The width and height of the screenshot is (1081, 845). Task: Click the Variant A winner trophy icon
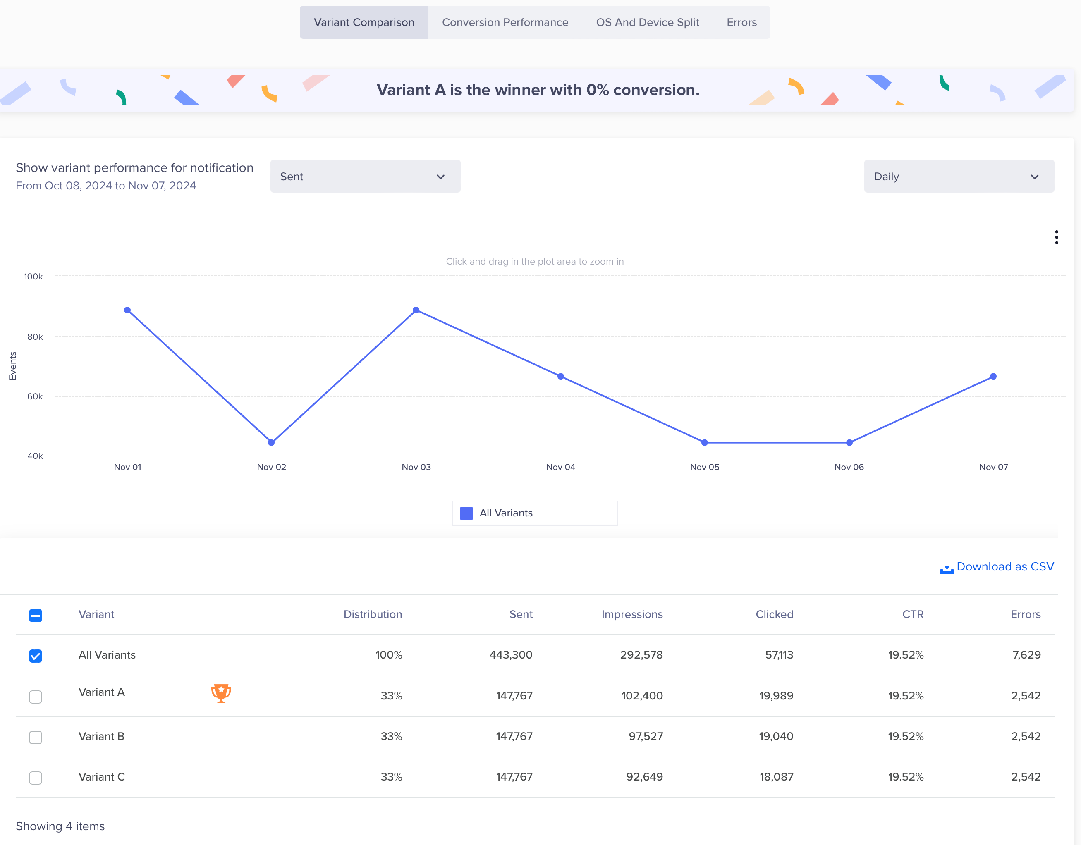[221, 693]
